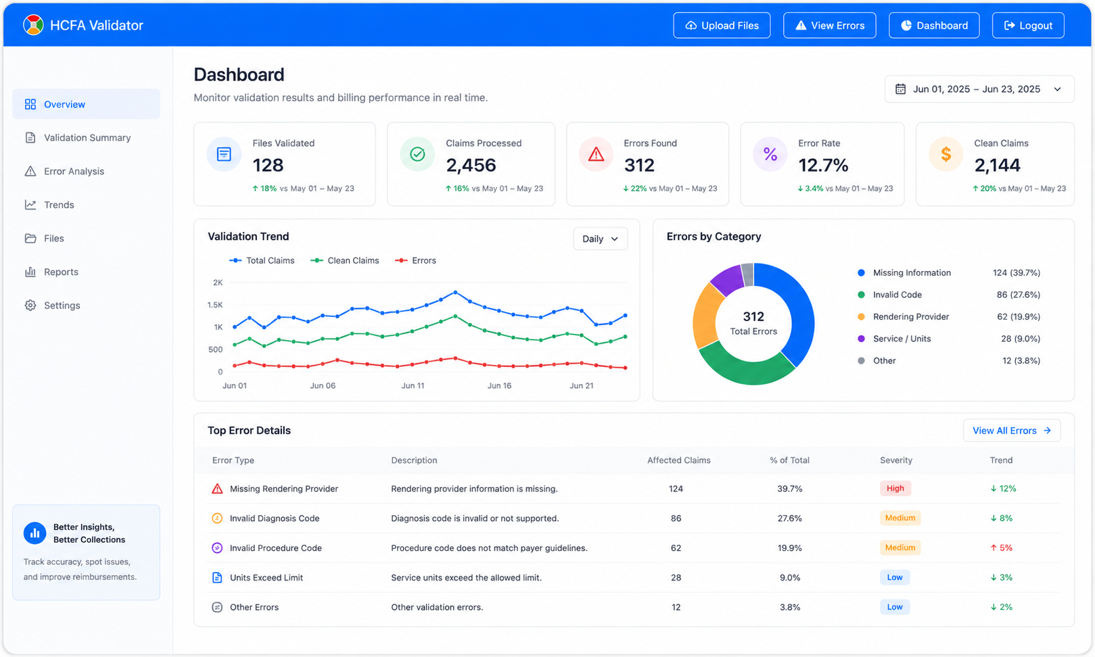The height and width of the screenshot is (657, 1095).
Task: Click the '5%' upward trend value
Action: click(x=1002, y=548)
